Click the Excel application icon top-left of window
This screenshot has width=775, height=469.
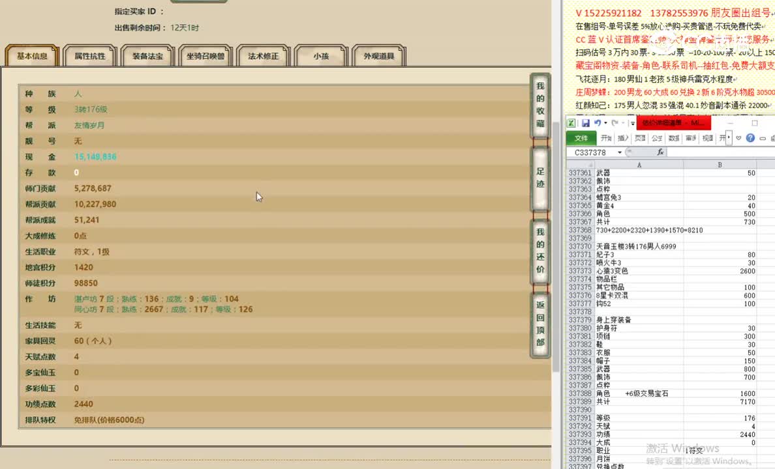tap(571, 122)
